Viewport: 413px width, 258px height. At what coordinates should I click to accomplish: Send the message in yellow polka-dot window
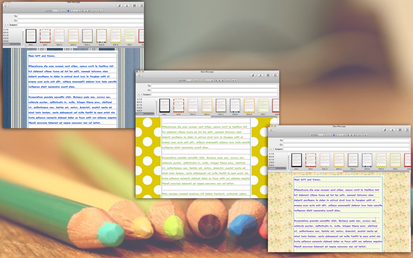pyautogui.click(x=139, y=75)
